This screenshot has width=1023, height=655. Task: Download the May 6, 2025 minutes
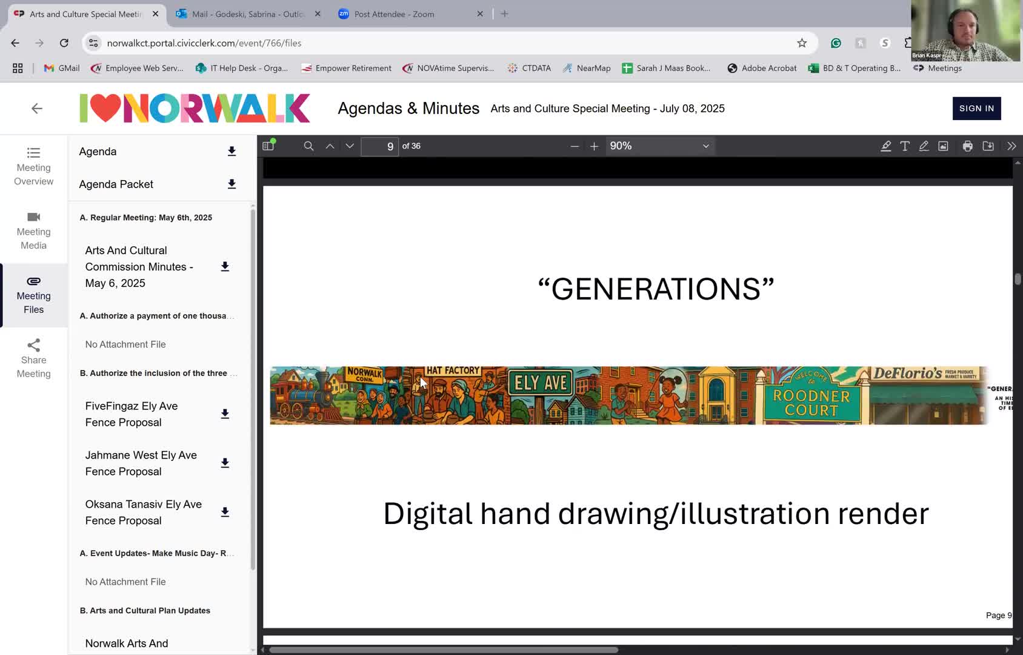[x=225, y=267]
